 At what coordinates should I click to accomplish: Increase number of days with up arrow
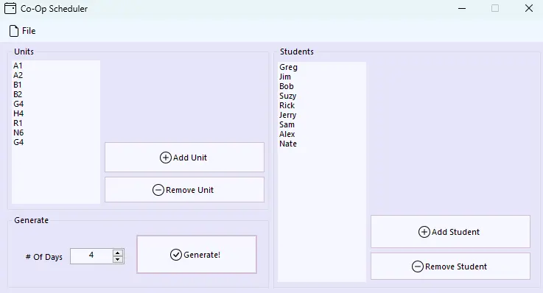click(x=118, y=253)
